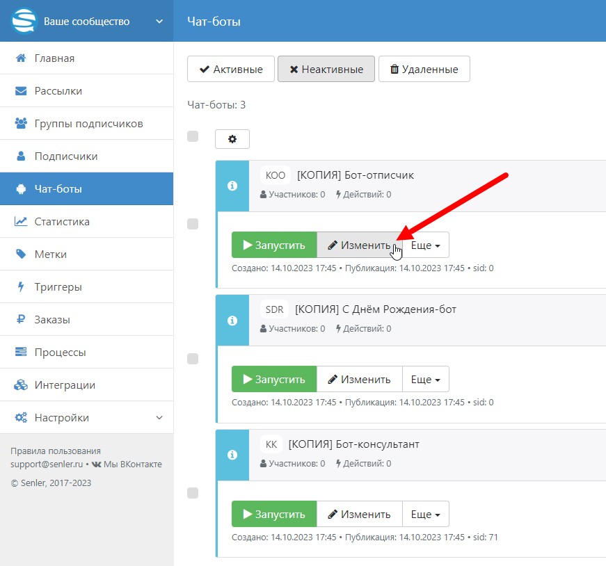
Task: Open the Правила пользования link
Action: pos(56,451)
